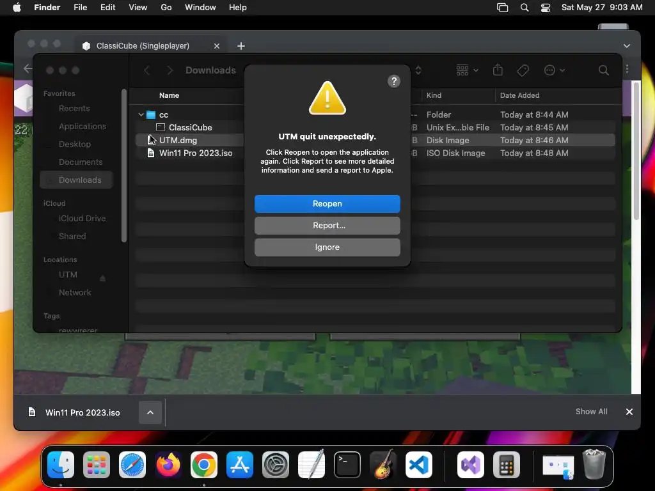This screenshot has width=655, height=491.
Task: Launch Firefox from the Dock
Action: point(168,465)
